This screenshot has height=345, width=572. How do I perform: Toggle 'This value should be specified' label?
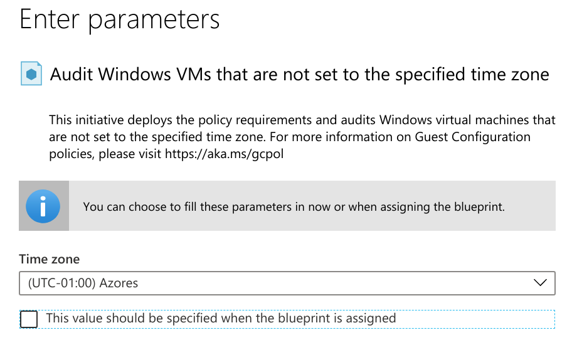(221, 319)
